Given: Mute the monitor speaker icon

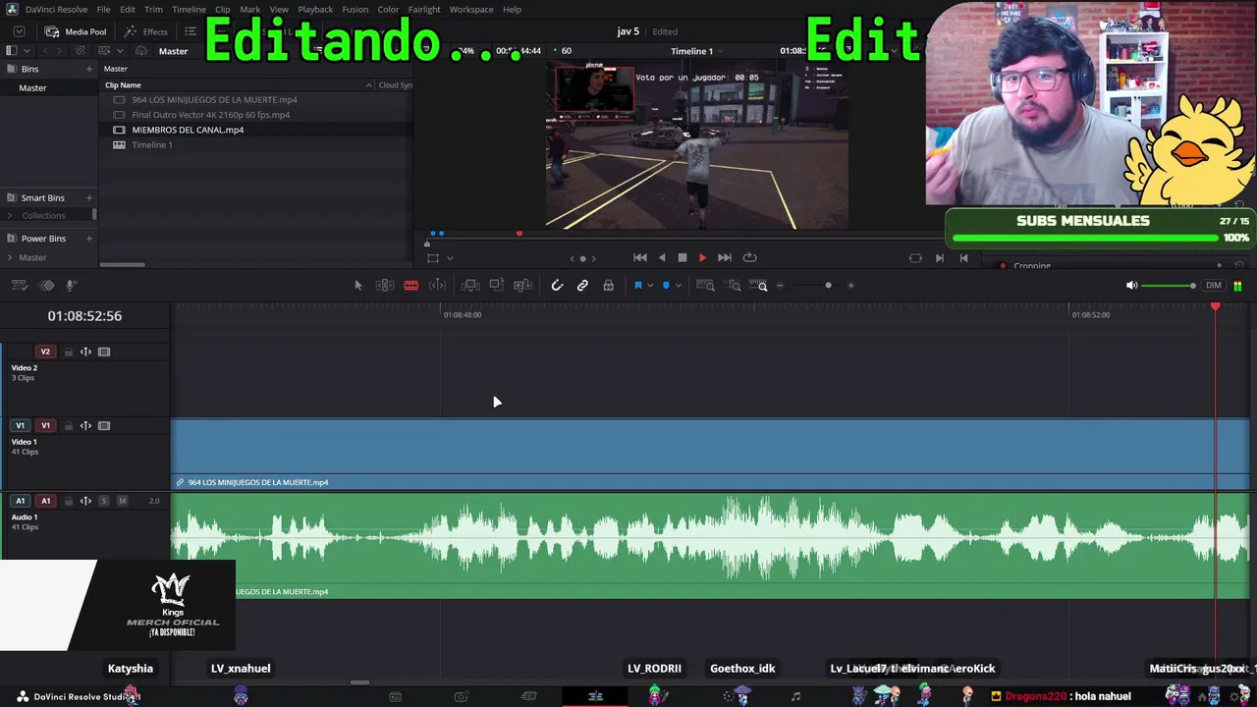Looking at the screenshot, I should (x=1131, y=286).
